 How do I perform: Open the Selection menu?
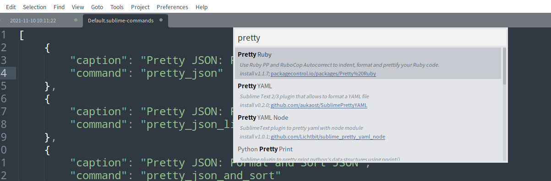coord(34,7)
